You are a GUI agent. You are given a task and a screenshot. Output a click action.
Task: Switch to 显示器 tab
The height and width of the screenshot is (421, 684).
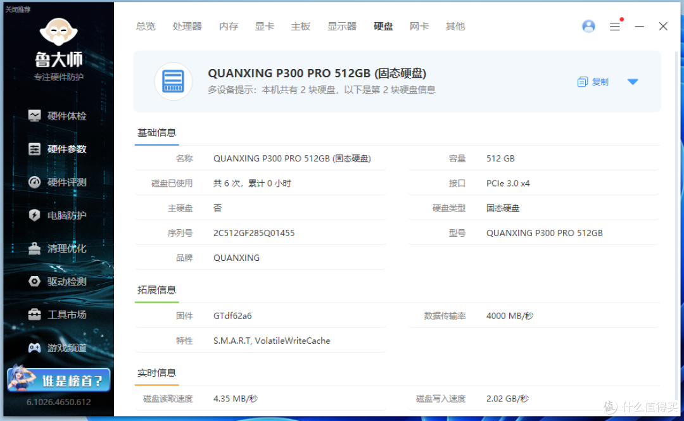pyautogui.click(x=342, y=27)
